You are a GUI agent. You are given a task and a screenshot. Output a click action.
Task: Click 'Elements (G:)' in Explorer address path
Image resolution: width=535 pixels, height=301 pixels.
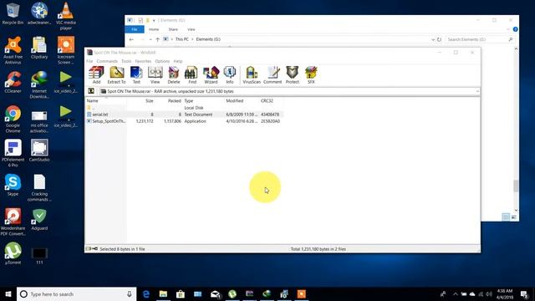[208, 39]
